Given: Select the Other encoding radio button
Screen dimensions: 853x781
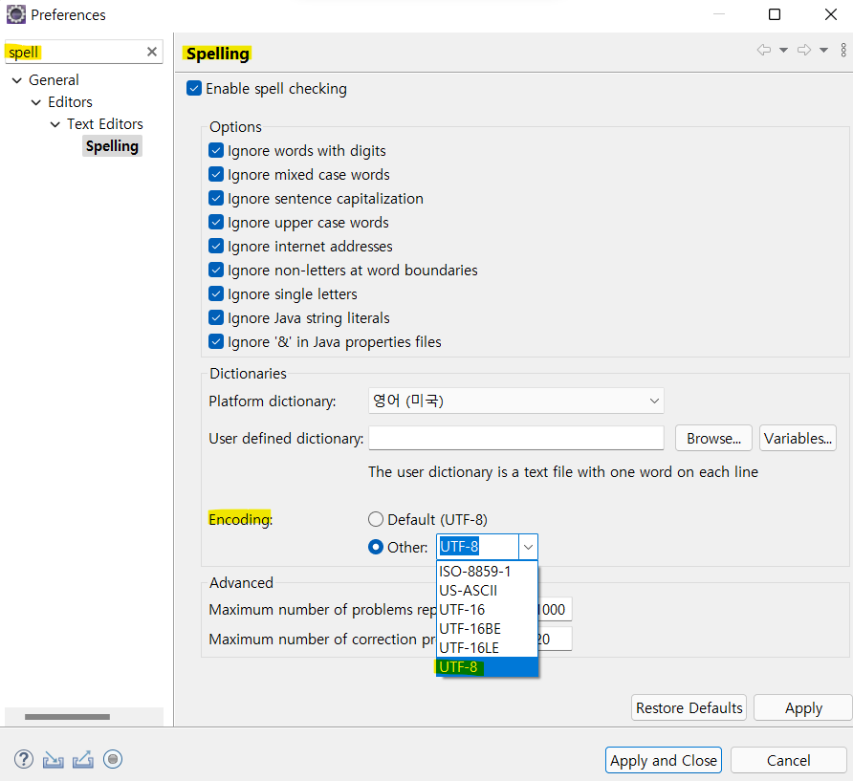Looking at the screenshot, I should 376,547.
